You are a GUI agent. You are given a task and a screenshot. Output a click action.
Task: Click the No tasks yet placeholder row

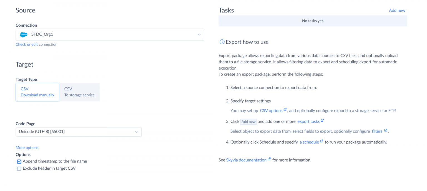[313, 21]
